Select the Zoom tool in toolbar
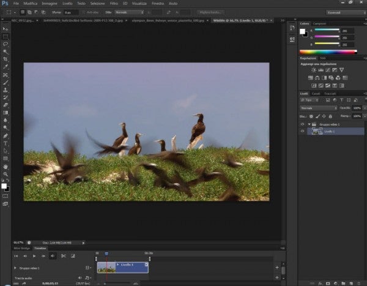 click(6, 173)
